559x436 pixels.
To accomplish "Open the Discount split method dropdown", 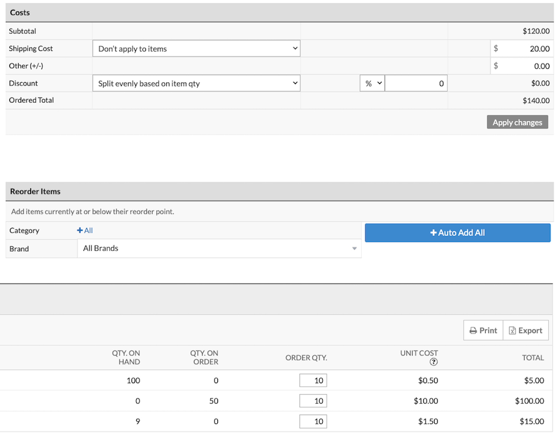I will tap(196, 83).
